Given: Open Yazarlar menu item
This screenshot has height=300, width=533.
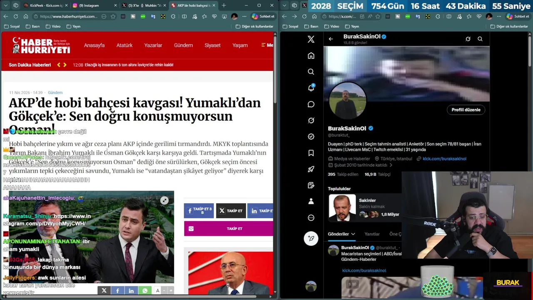Looking at the screenshot, I should click(153, 45).
